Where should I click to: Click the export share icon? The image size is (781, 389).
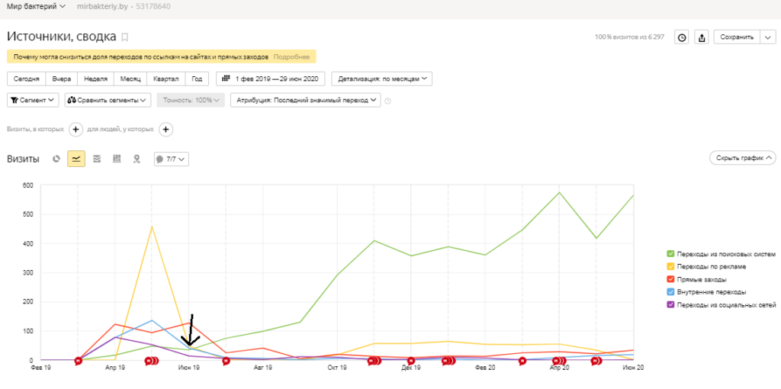tap(702, 37)
